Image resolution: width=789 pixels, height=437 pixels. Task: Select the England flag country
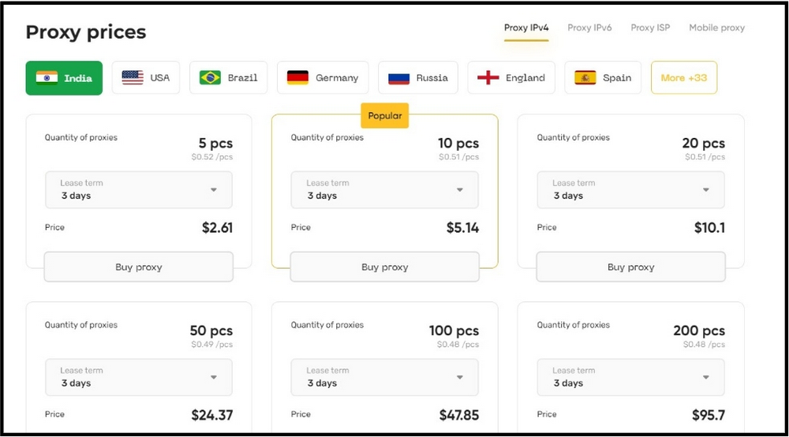511,78
